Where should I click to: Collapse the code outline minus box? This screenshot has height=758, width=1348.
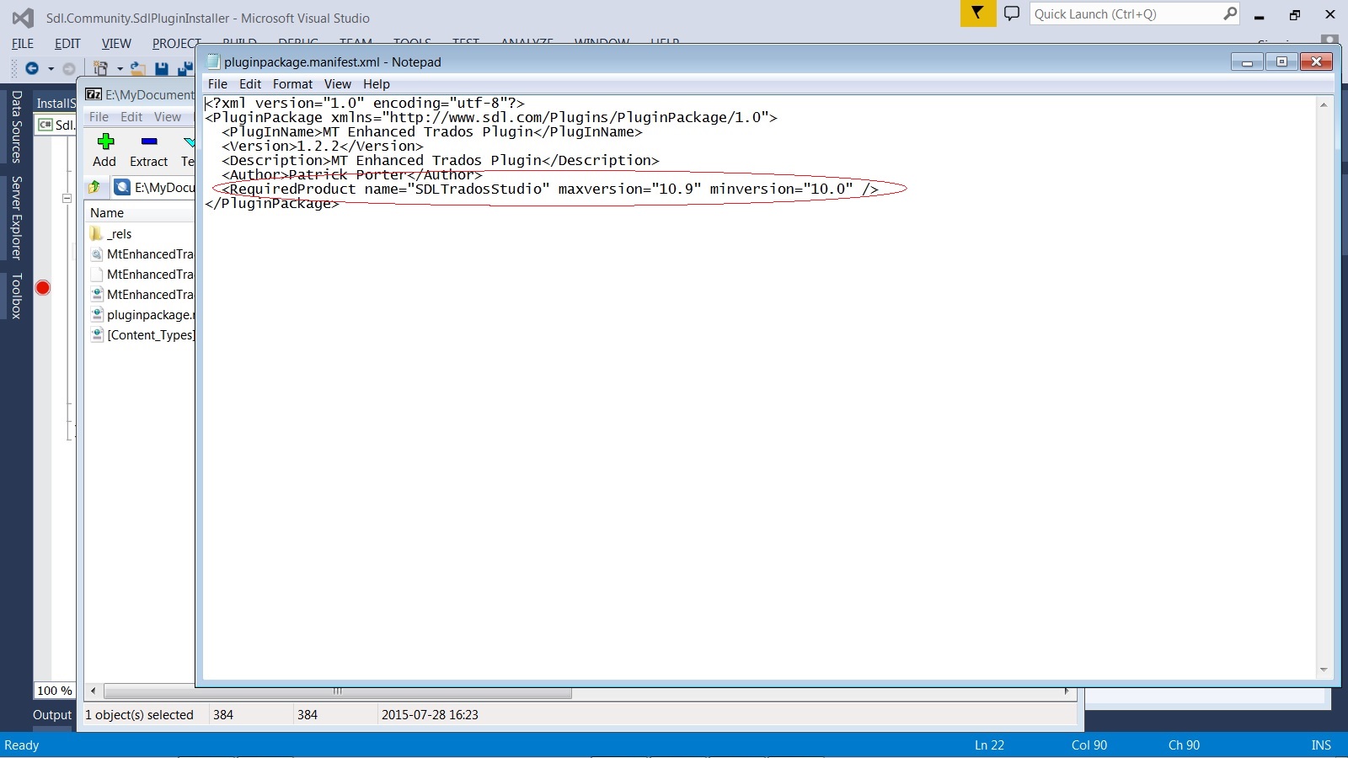[67, 199]
